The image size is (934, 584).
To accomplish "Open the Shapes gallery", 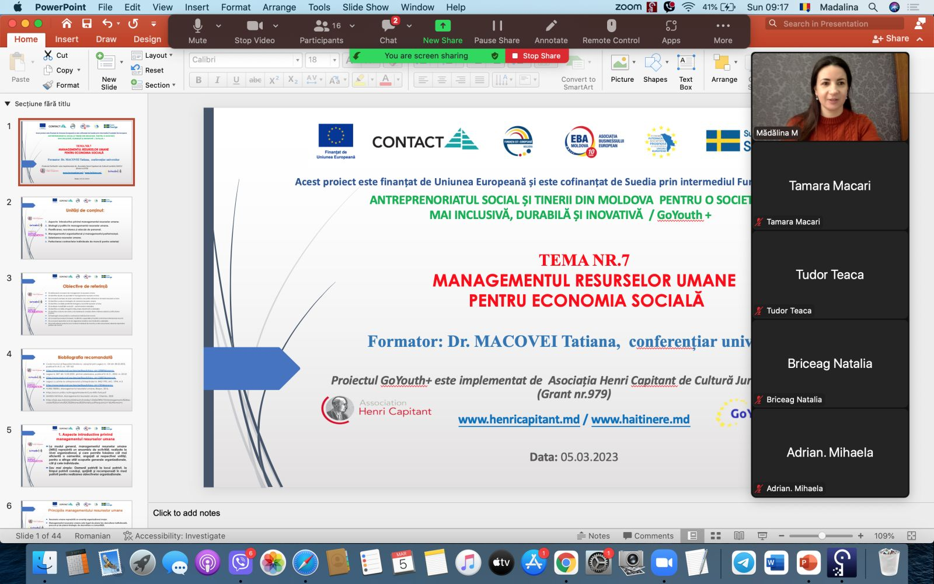I will (655, 69).
